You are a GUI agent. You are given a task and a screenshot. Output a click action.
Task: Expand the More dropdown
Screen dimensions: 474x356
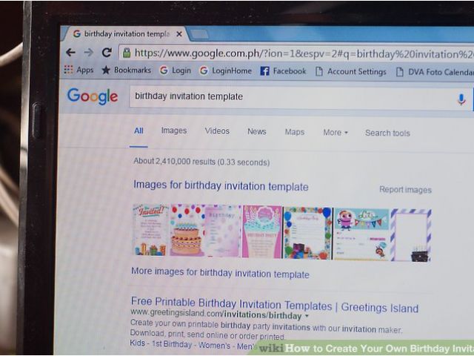click(x=336, y=132)
